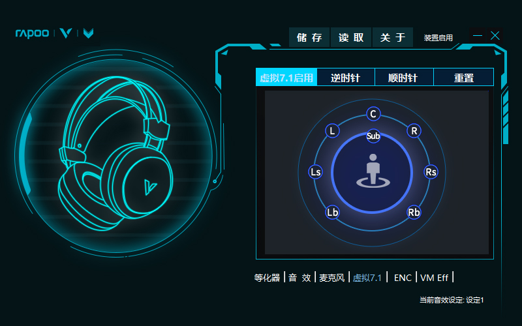
Task: Close the Rapoo headset window
Action: pos(495,35)
